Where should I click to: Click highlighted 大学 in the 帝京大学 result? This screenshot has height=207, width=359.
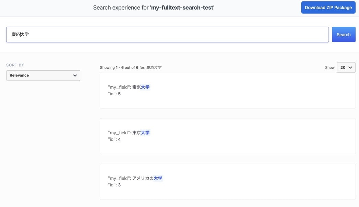pos(145,87)
